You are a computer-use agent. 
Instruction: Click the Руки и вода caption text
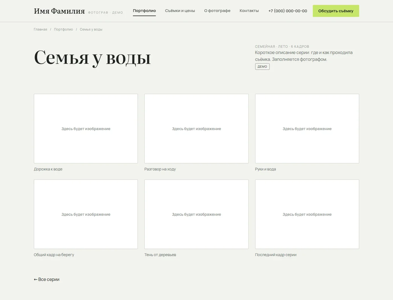click(266, 169)
